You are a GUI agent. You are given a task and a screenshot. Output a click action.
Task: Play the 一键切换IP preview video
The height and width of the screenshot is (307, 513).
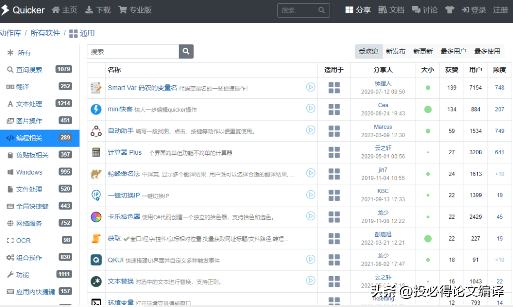coord(311,195)
